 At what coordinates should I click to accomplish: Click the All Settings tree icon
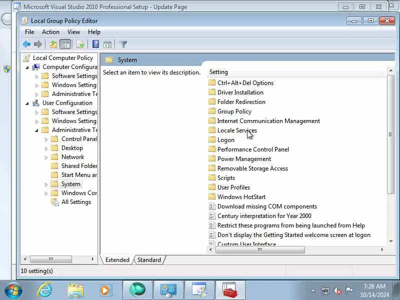tap(55, 202)
